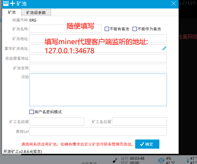
Task: Focus the 矿工名后缀 input field
Action: point(139,122)
